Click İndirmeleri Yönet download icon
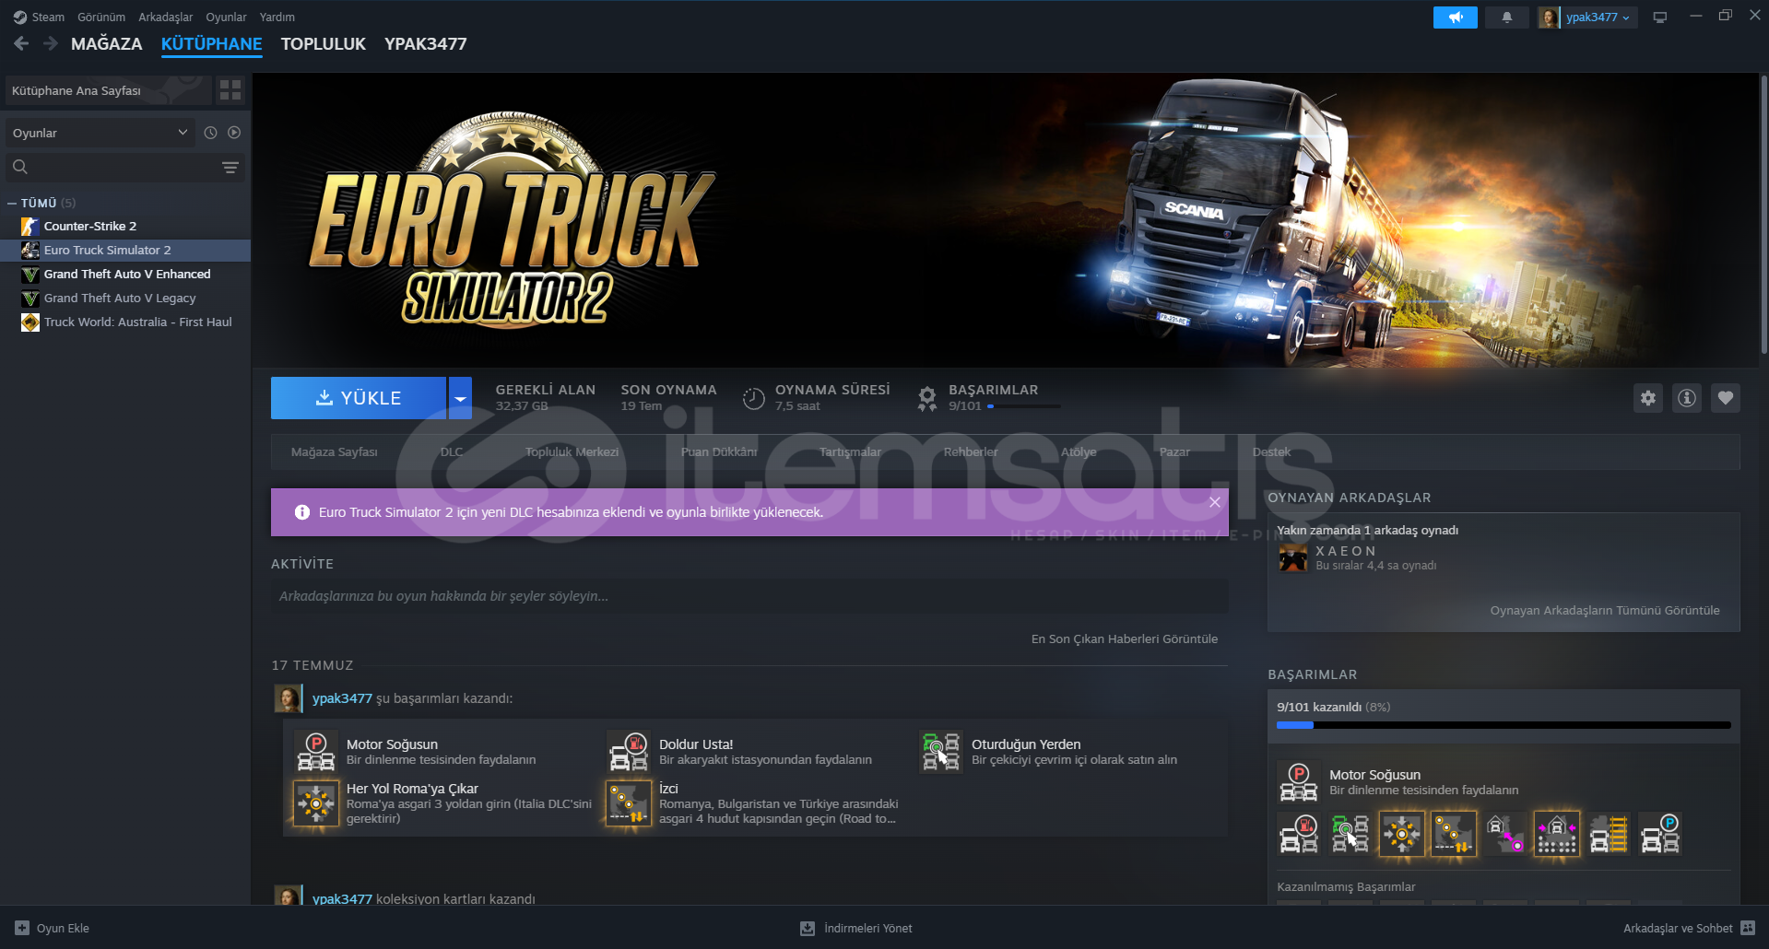This screenshot has height=949, width=1769. [x=808, y=928]
